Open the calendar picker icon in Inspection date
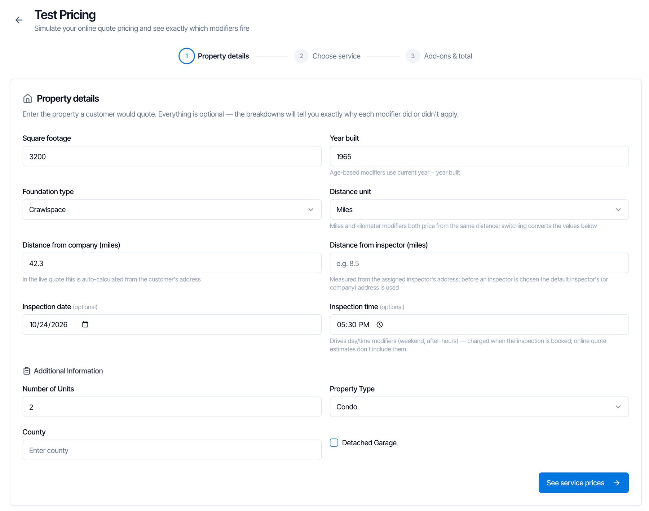649x511 pixels. tap(85, 324)
